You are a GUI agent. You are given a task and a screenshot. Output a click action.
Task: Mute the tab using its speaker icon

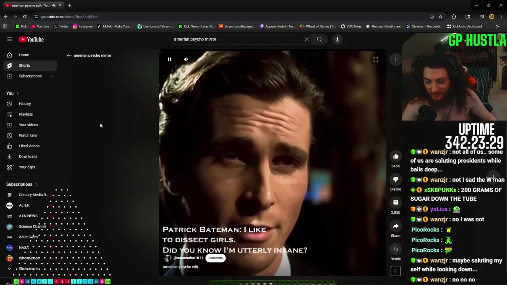pyautogui.click(x=54, y=6)
